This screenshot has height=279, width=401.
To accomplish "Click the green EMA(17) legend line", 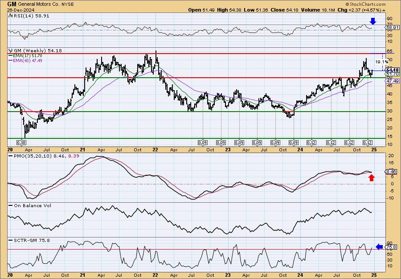I will coord(11,56).
